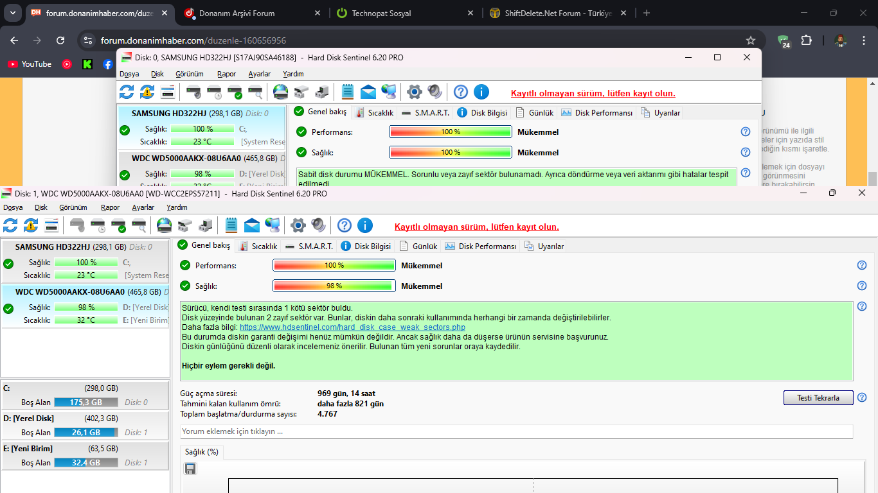Click the refresh icon in the Disk 0 window toolbar
Screen dimensions: 878x493
[x=127, y=92]
